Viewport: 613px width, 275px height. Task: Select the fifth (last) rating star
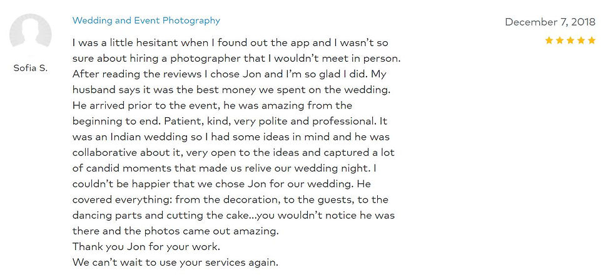(591, 41)
